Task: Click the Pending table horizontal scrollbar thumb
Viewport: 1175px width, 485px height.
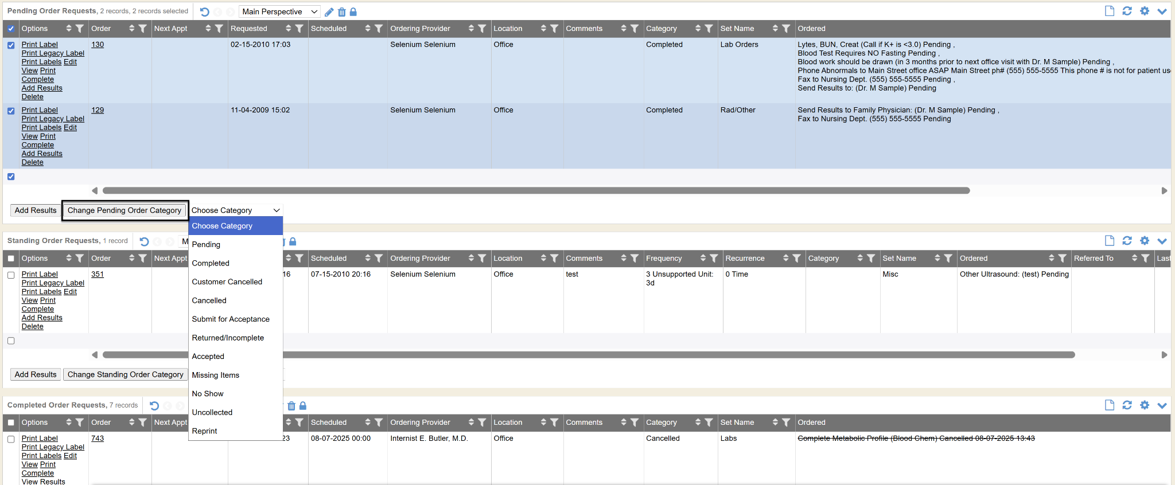Action: click(536, 191)
